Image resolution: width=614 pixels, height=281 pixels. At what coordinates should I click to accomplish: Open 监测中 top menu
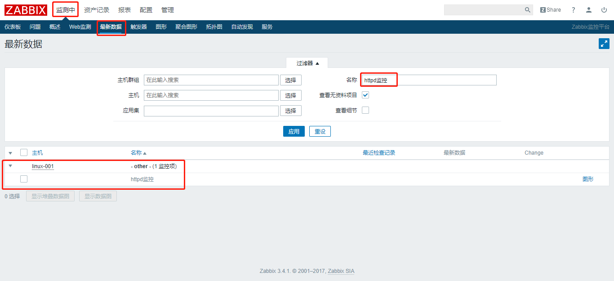(x=66, y=10)
